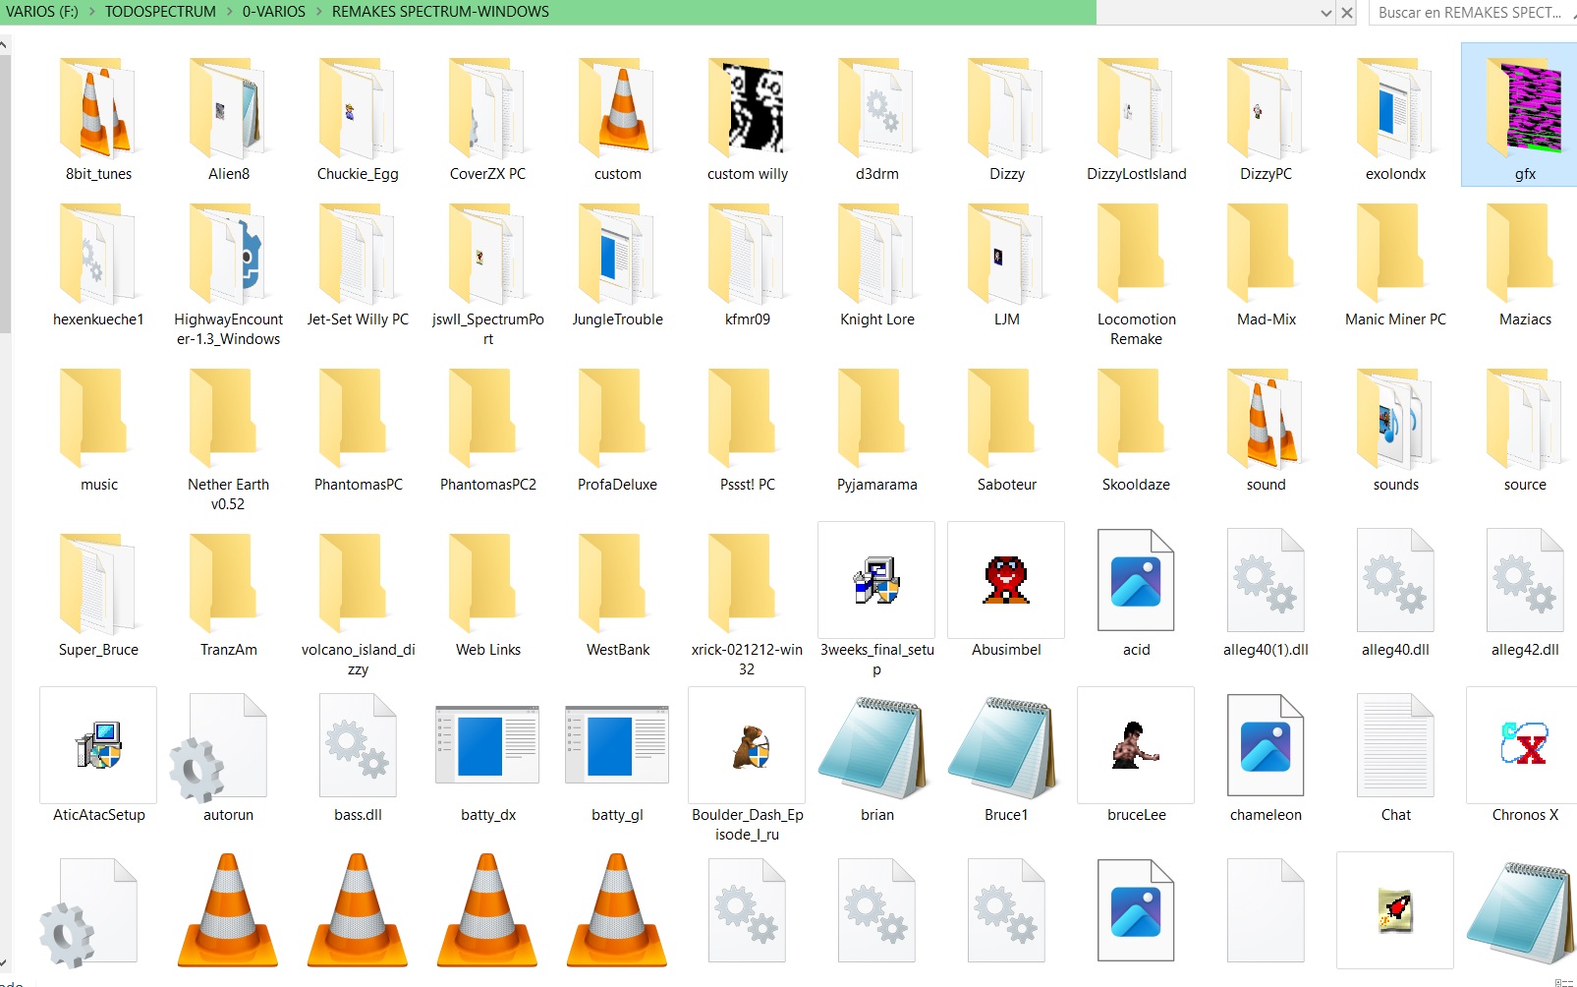This screenshot has width=1577, height=987.
Task: Click the X button beside address bar
Action: click(1347, 13)
